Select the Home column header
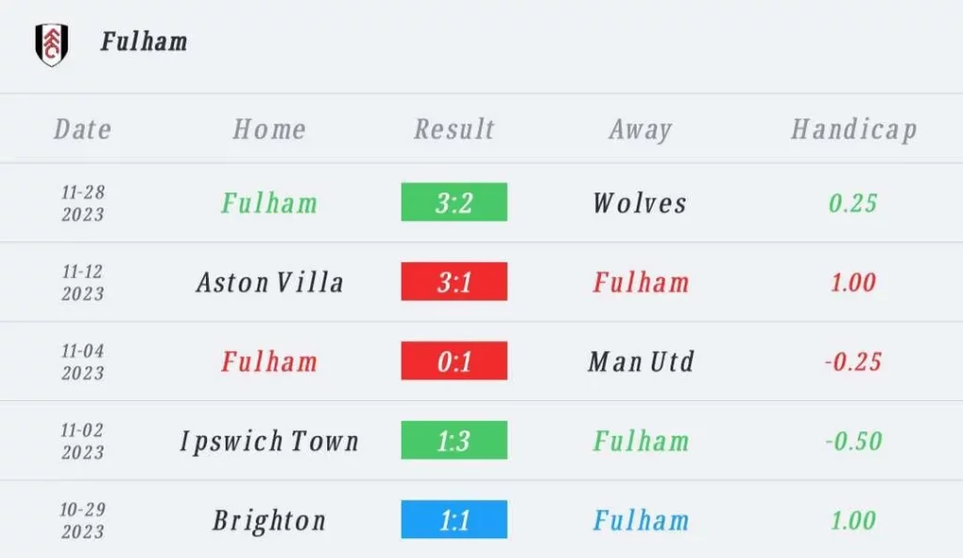963x558 pixels. (269, 130)
